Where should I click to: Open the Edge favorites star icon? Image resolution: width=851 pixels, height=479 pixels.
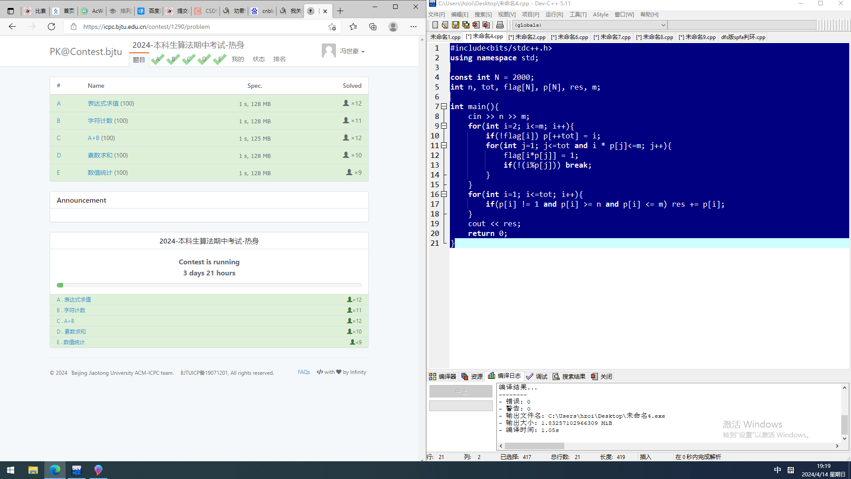[353, 27]
